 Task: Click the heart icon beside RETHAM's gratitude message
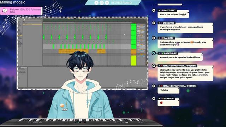(154, 66)
